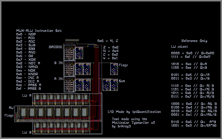This screenshot has height=139, width=222.
Task: Click the left Sum output display
Action: click(107, 85)
